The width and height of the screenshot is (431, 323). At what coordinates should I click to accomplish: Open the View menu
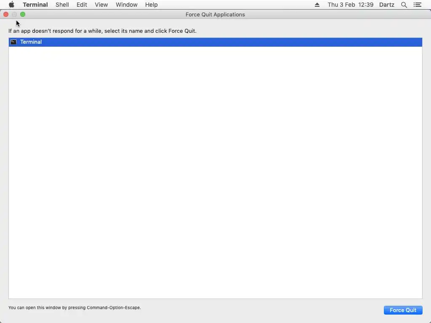click(x=101, y=5)
